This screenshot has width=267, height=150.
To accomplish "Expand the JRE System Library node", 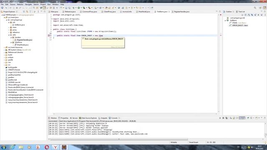I will 5,50.
